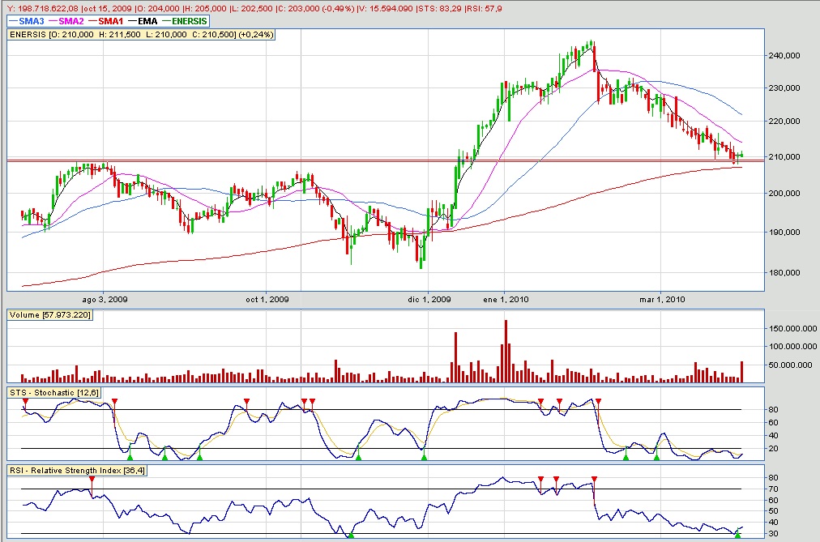820x542 pixels.
Task: Click the 100.000.000 volume axis label
Action: [x=792, y=346]
